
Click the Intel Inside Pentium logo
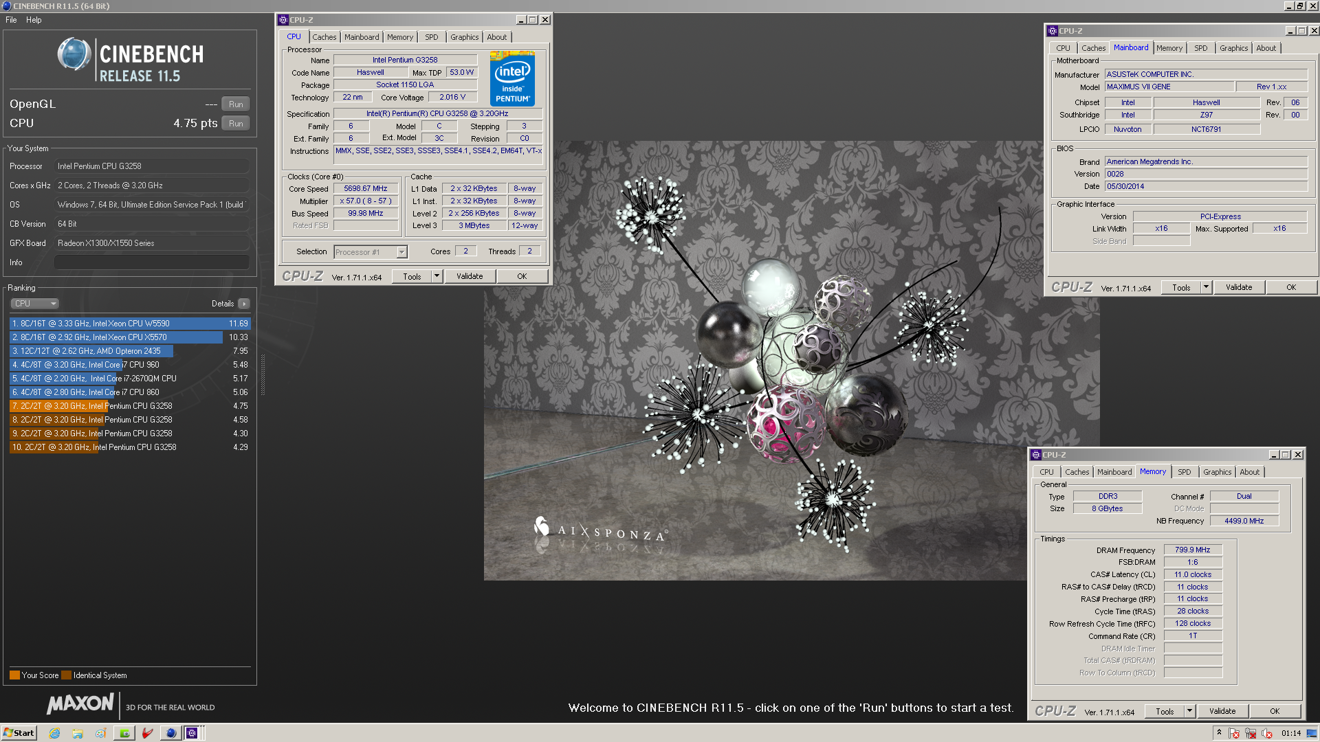point(513,78)
